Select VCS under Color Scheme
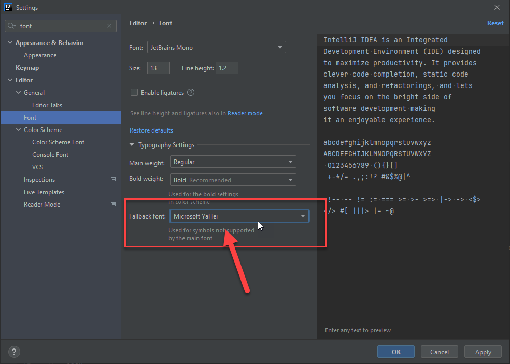 pos(38,167)
